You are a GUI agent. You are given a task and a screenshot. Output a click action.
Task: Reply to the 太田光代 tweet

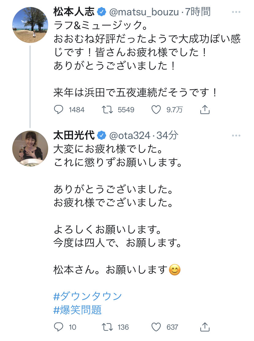click(59, 327)
